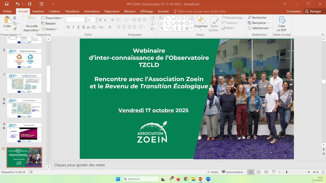Increase font size with the large A

(x=100, y=20)
